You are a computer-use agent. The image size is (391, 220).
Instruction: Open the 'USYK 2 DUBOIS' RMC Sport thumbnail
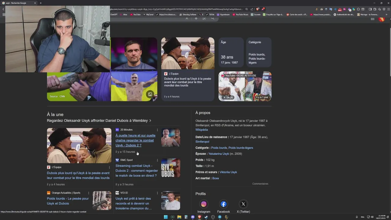170,168
